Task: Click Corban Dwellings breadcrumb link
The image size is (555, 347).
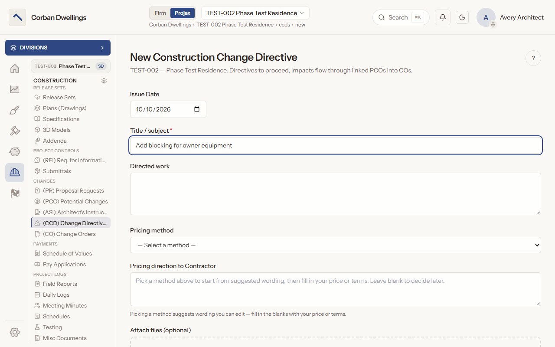Action: (x=170, y=25)
